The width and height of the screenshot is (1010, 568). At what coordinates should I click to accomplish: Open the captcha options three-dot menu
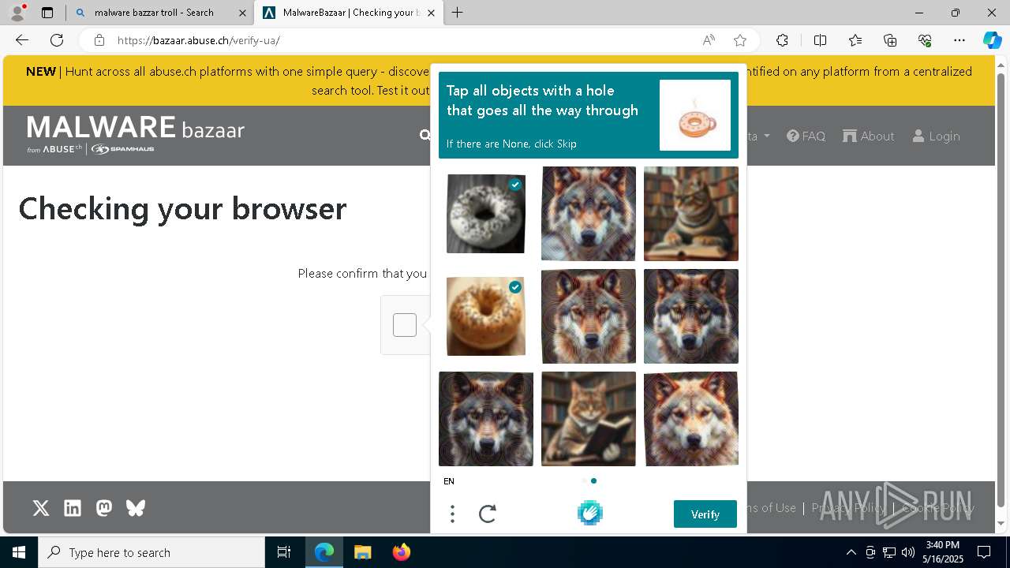click(x=452, y=514)
